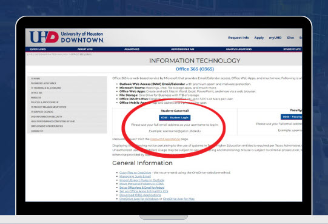The height and width of the screenshot is (224, 328).
Task: Open the OneDrive App for Mac link
Action: pos(179,199)
